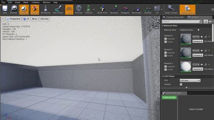214x120 pixels.
Task: Open the Mesh menu
Action: [x=26, y=2]
